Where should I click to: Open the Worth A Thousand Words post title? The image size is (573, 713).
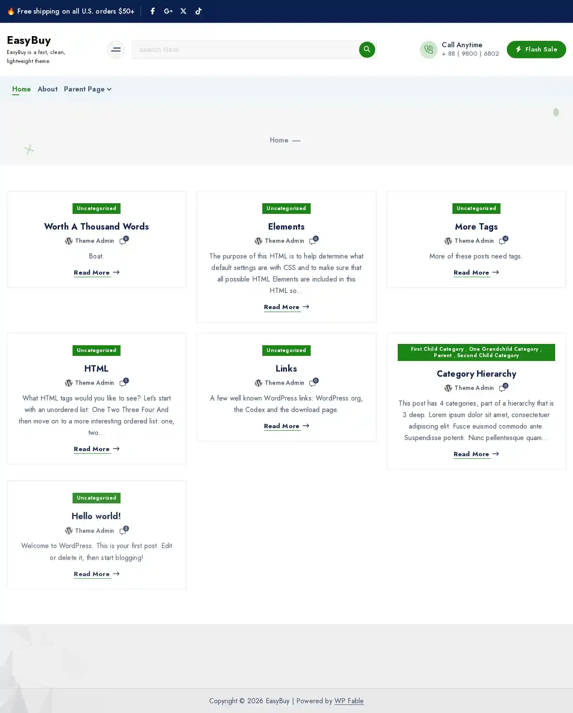pos(96,227)
